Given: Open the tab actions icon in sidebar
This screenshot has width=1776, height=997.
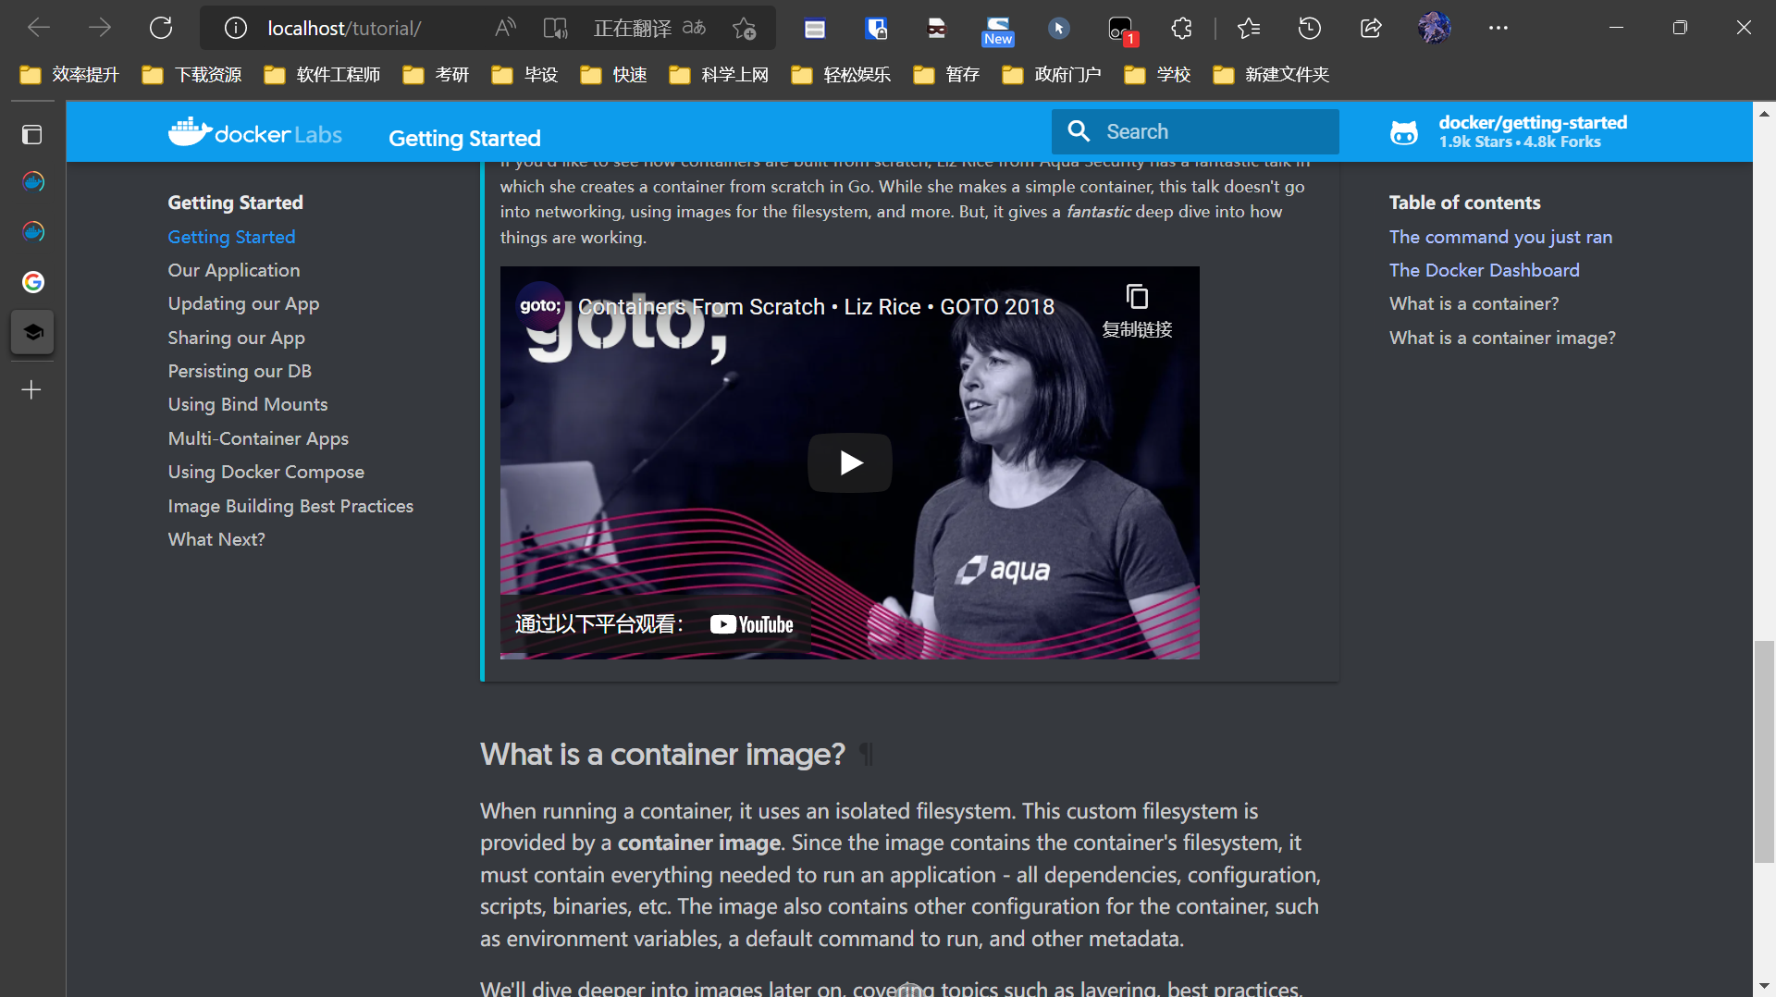Looking at the screenshot, I should (x=32, y=135).
